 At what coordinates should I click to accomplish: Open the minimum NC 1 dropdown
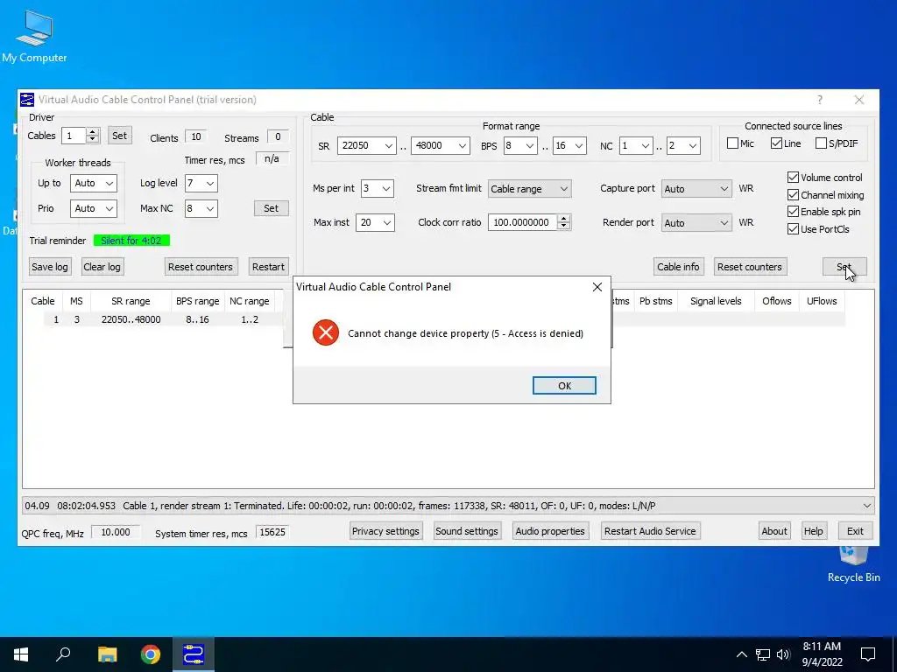(x=636, y=146)
